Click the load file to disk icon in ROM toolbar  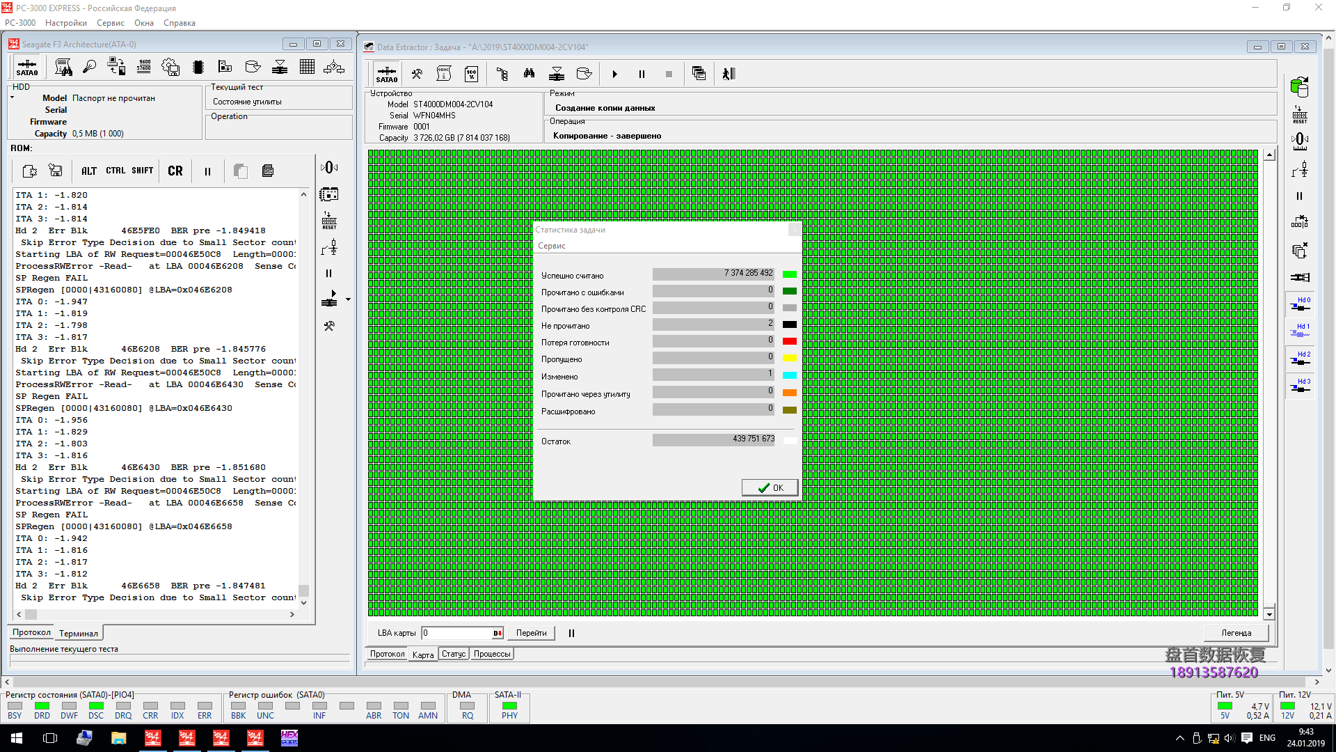point(55,171)
